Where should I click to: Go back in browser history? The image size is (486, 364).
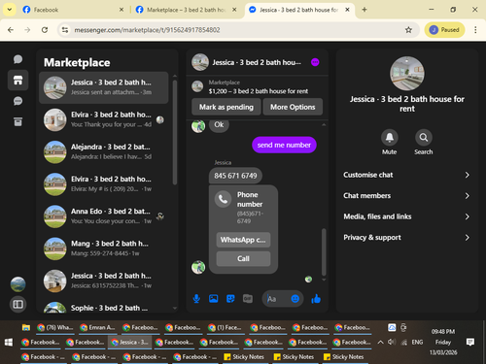(x=11, y=30)
